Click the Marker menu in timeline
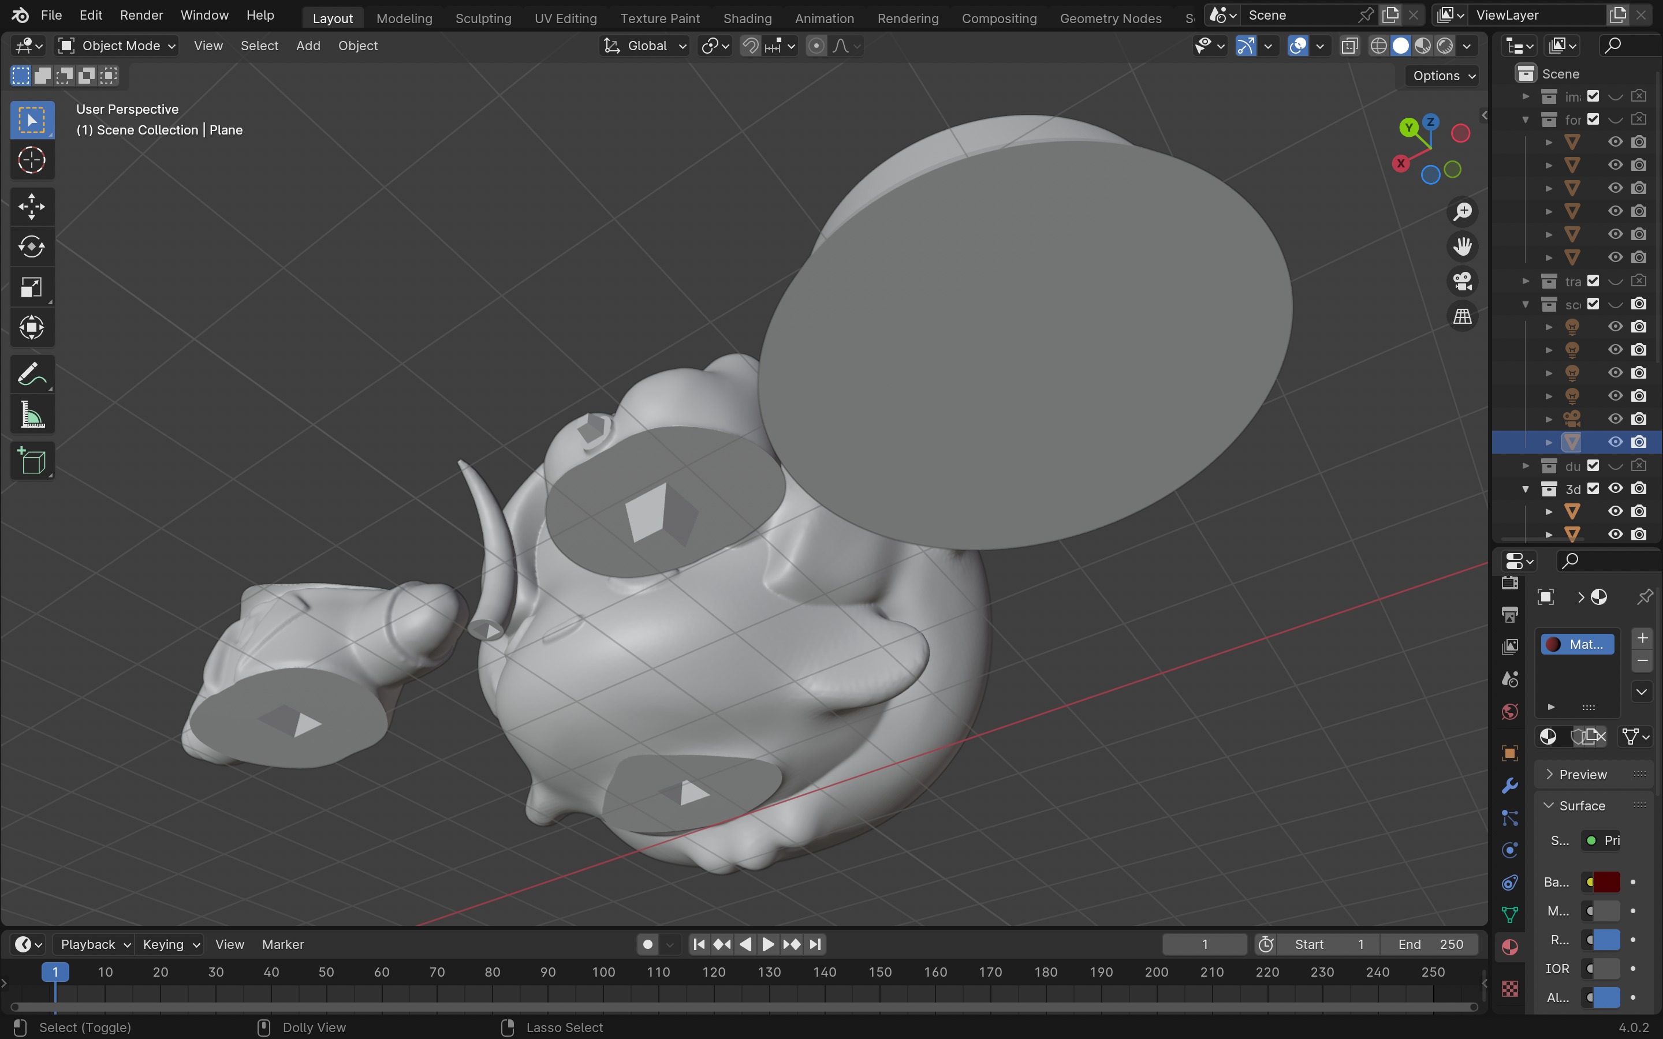 tap(282, 944)
